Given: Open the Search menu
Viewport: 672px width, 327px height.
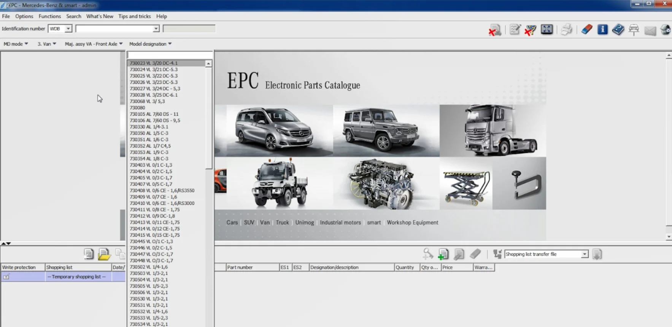Looking at the screenshot, I should (x=73, y=16).
